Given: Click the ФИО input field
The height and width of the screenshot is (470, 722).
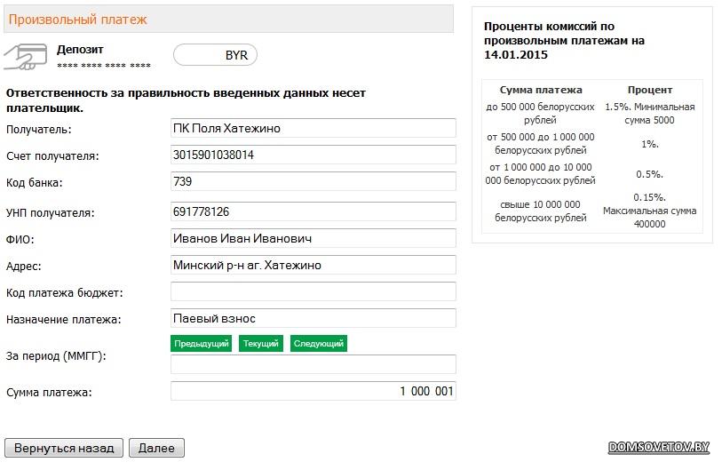Looking at the screenshot, I should tap(313, 239).
